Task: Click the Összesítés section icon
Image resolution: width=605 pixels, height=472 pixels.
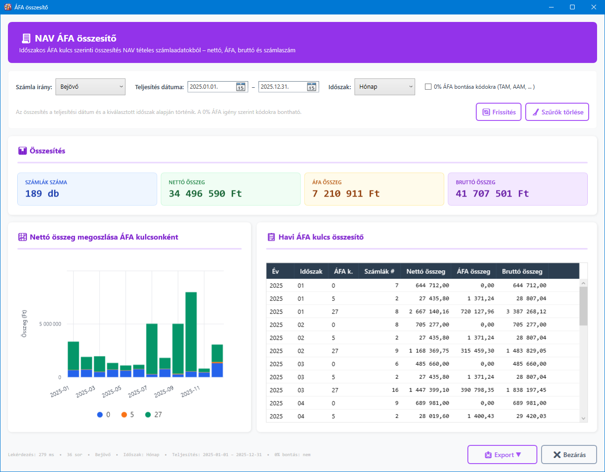Action: tap(22, 151)
